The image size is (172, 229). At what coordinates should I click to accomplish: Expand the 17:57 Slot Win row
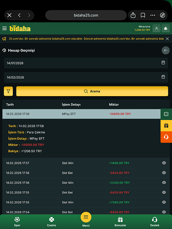click(86, 163)
